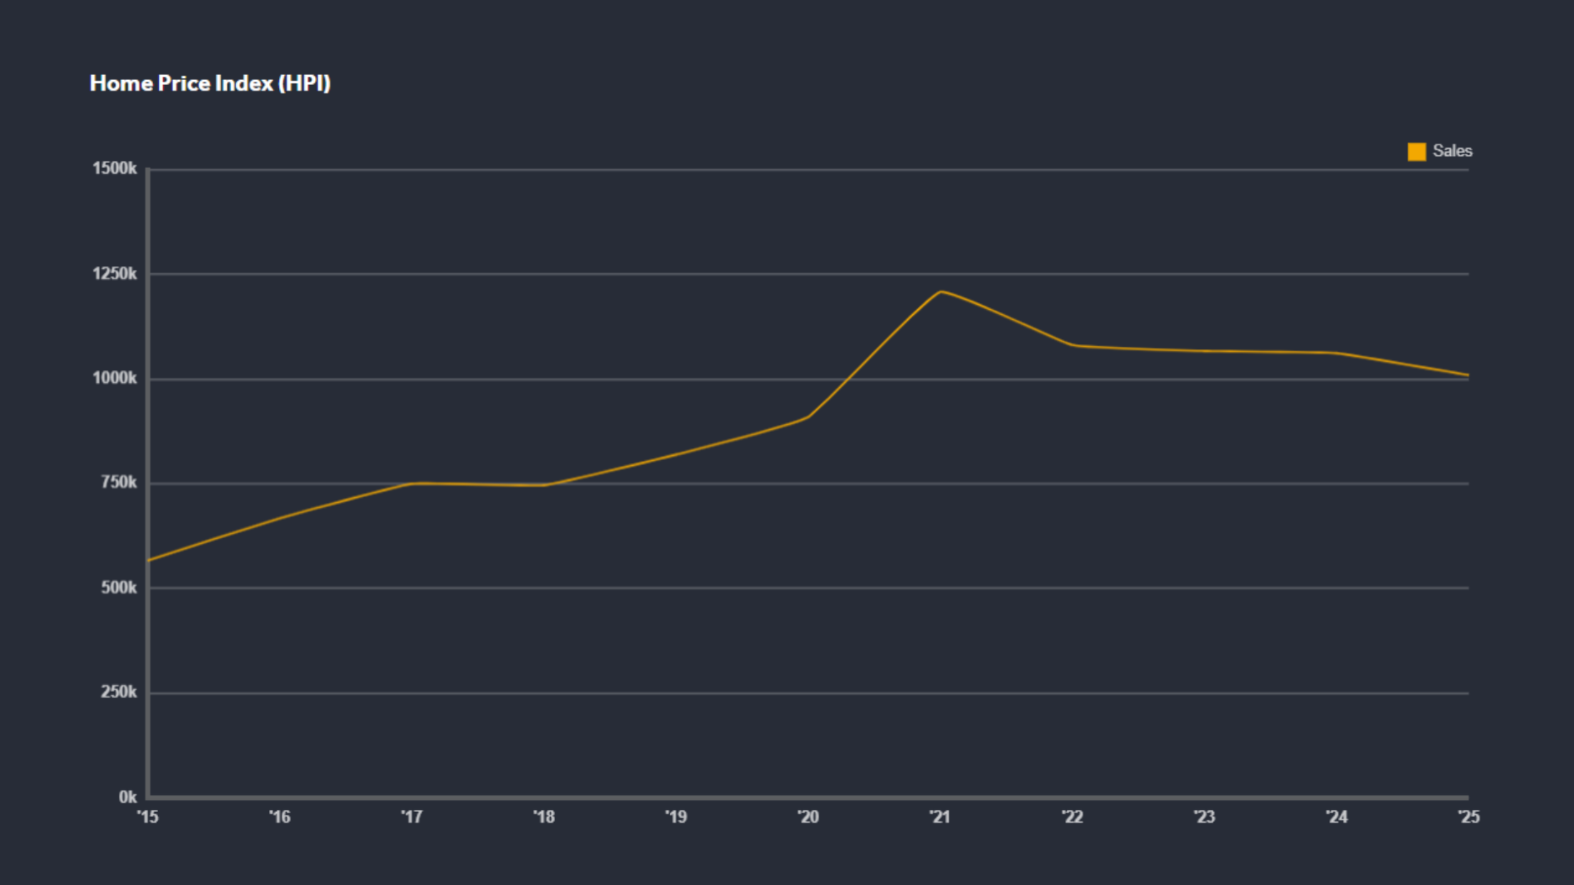Viewport: 1574px width, 885px height.
Task: Click the line peak at '21
Action: [941, 292]
